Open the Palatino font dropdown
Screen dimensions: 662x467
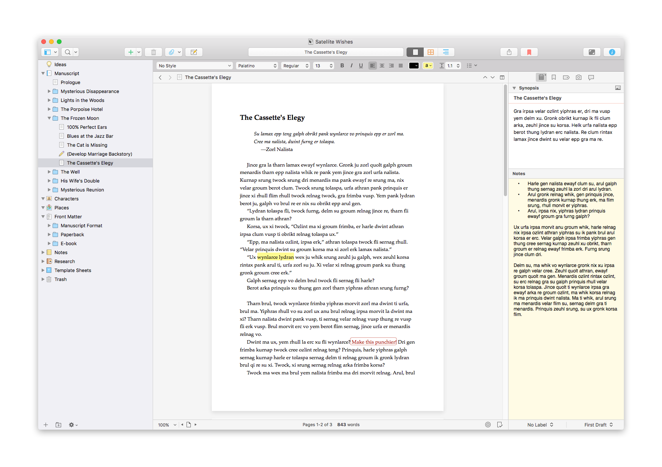[257, 66]
